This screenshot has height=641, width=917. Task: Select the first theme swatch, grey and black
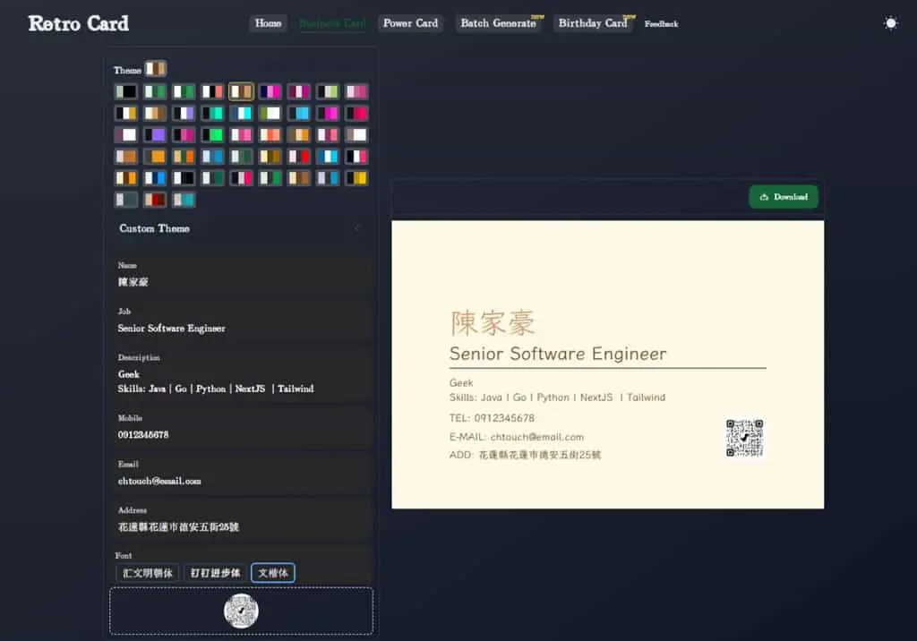[x=125, y=91]
